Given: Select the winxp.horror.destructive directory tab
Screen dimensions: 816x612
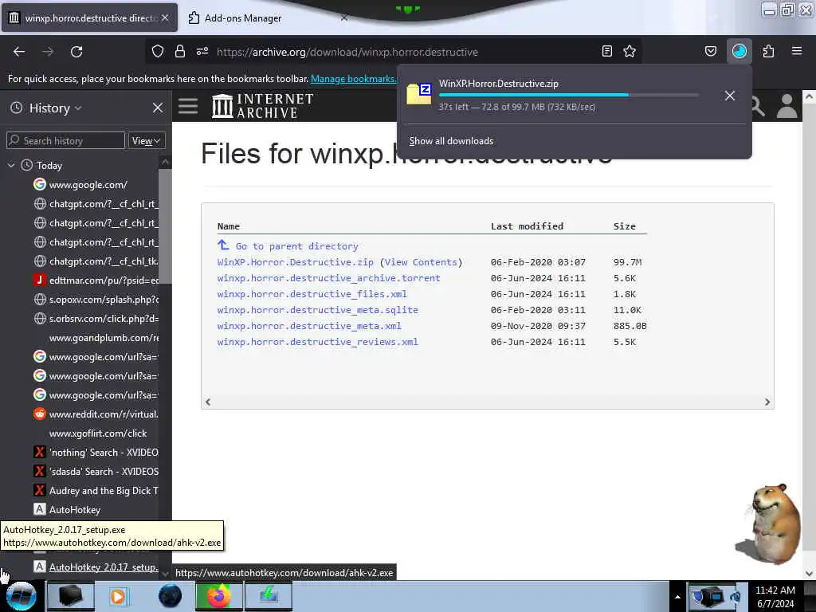Looking at the screenshot, I should point(89,18).
